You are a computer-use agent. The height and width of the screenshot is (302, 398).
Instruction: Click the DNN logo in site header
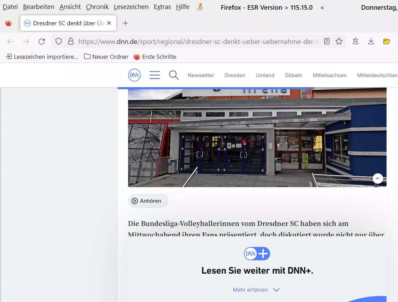[134, 75]
